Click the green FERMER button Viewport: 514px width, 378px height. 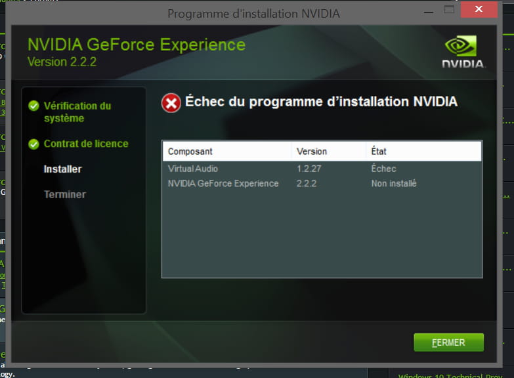(x=448, y=343)
